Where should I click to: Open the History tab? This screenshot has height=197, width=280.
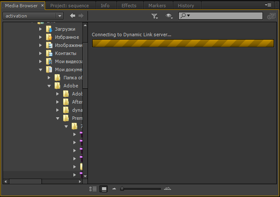[186, 6]
